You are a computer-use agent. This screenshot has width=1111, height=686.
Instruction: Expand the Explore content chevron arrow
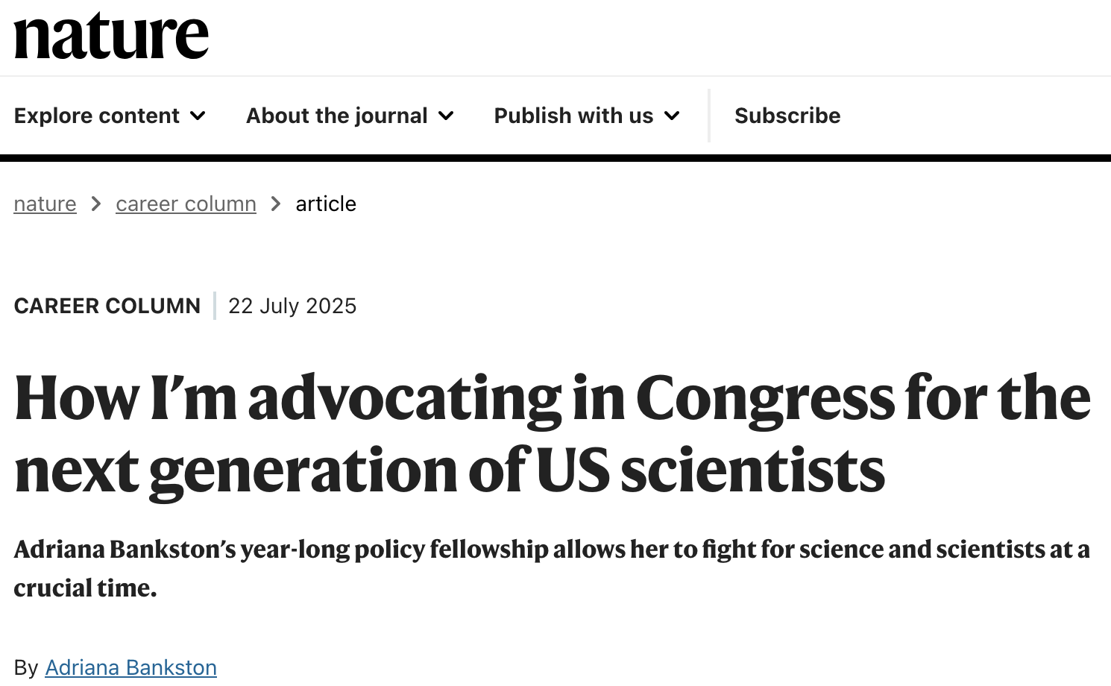[198, 116]
